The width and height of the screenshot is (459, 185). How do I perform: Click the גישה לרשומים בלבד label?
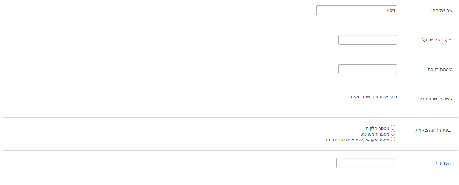[x=433, y=99]
